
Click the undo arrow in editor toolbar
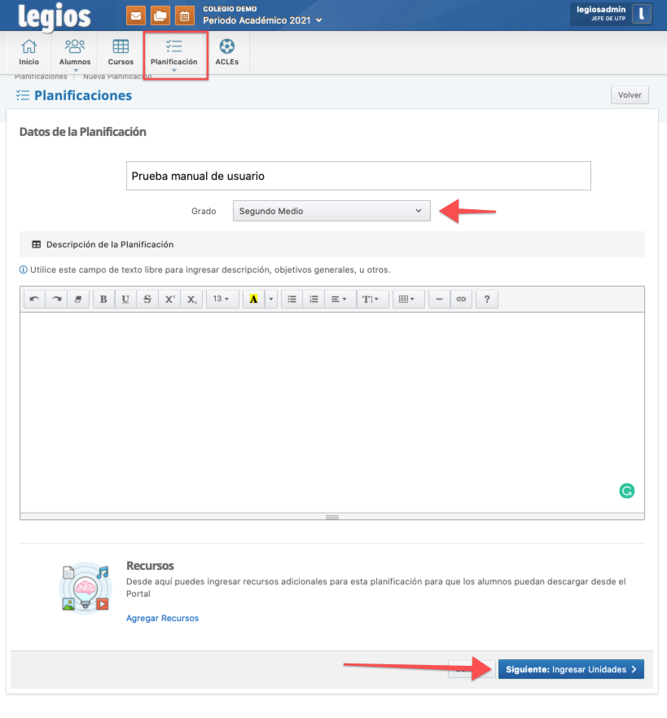(x=34, y=300)
